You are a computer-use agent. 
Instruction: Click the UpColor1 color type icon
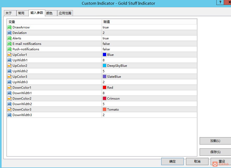(x=9, y=55)
